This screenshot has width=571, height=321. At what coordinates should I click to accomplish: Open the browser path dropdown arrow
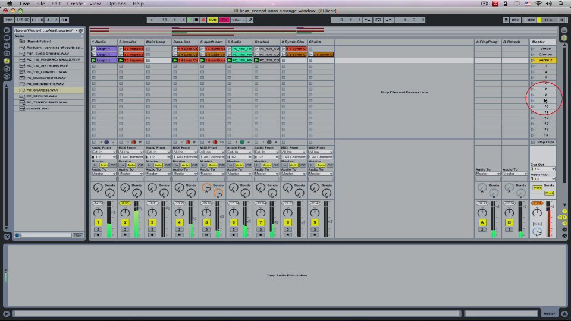coord(76,30)
